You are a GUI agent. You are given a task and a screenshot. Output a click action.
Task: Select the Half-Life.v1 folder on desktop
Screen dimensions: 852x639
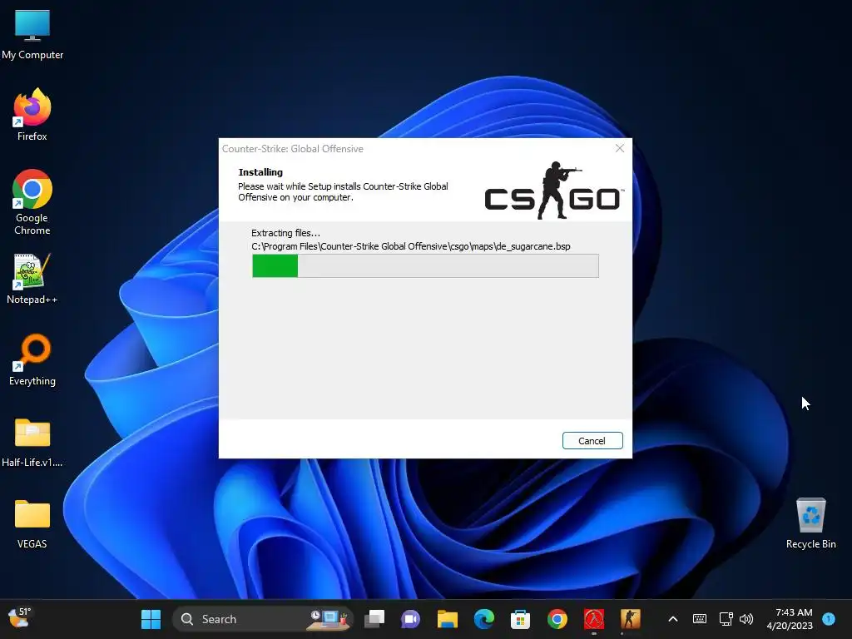pos(32,443)
